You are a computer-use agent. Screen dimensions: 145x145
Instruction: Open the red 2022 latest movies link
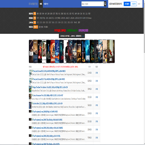(60, 31)
